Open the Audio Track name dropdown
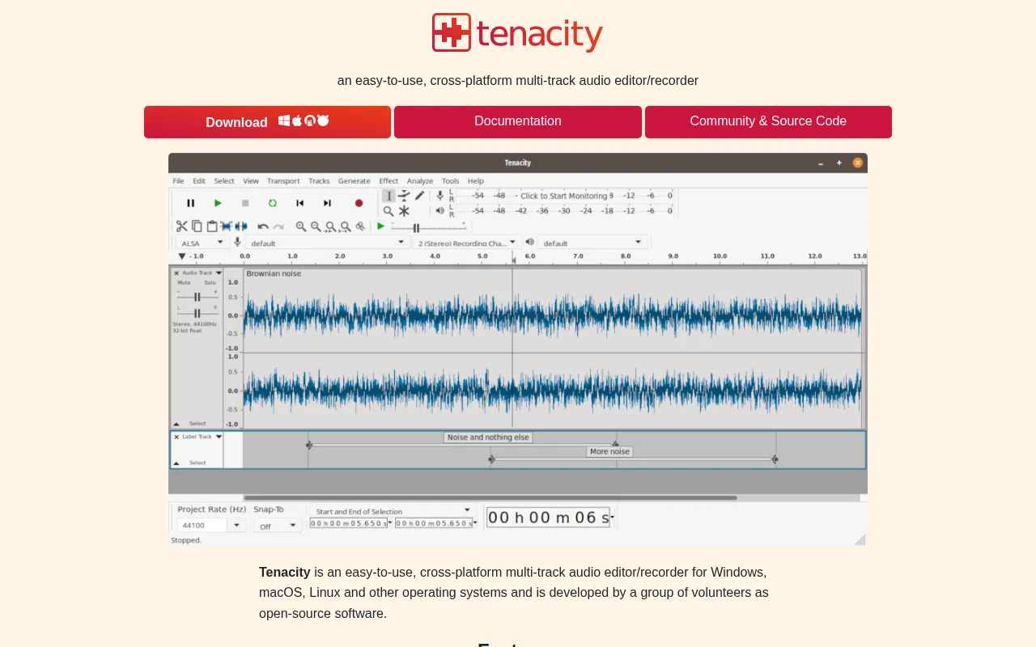Screen dimensions: 1036x647 coord(202,273)
